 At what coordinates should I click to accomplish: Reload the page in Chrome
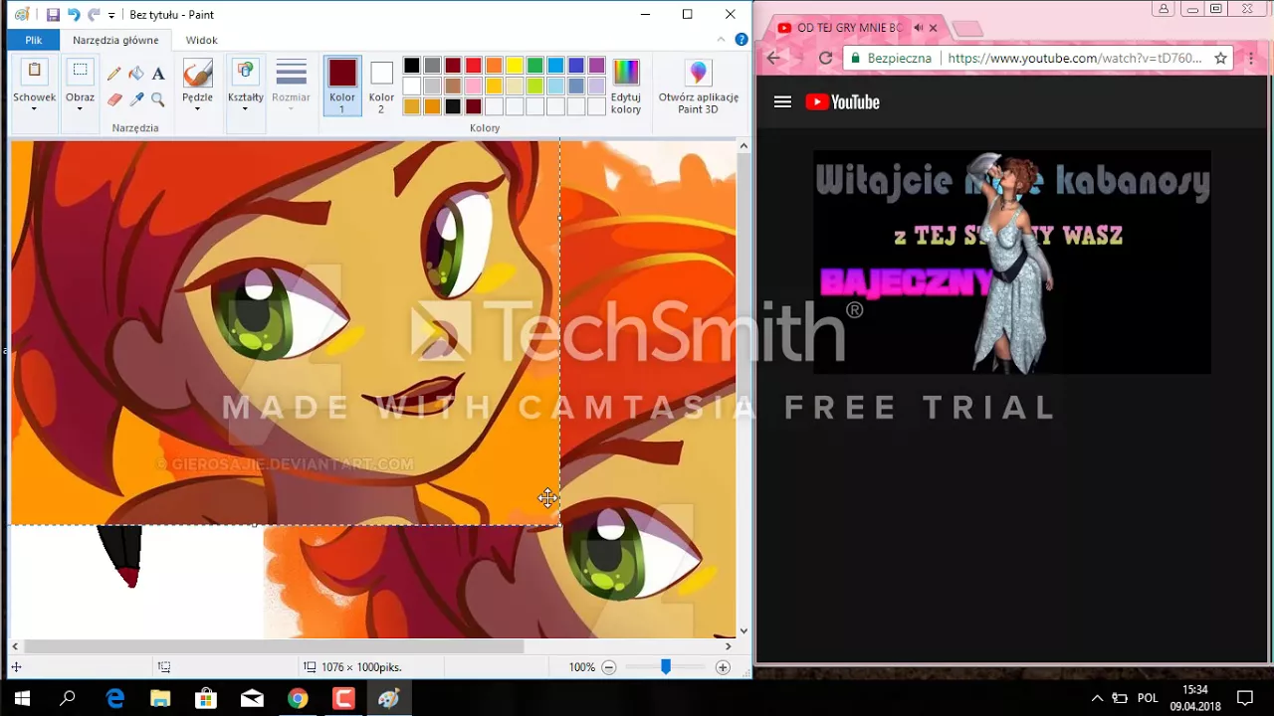(825, 58)
